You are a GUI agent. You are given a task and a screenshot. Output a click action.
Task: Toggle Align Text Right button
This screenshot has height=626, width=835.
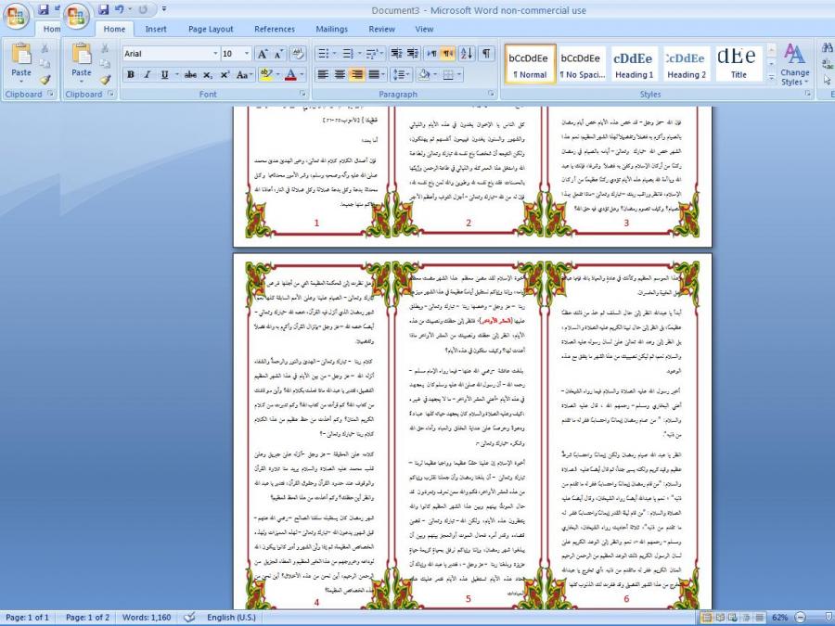[x=359, y=74]
